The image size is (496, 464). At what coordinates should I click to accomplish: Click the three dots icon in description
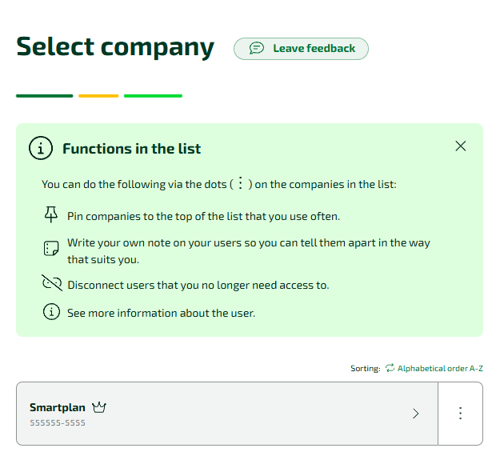tap(240, 183)
